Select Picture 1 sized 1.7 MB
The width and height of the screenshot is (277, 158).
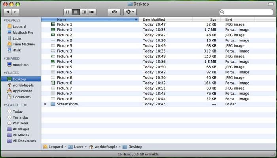[158, 30]
